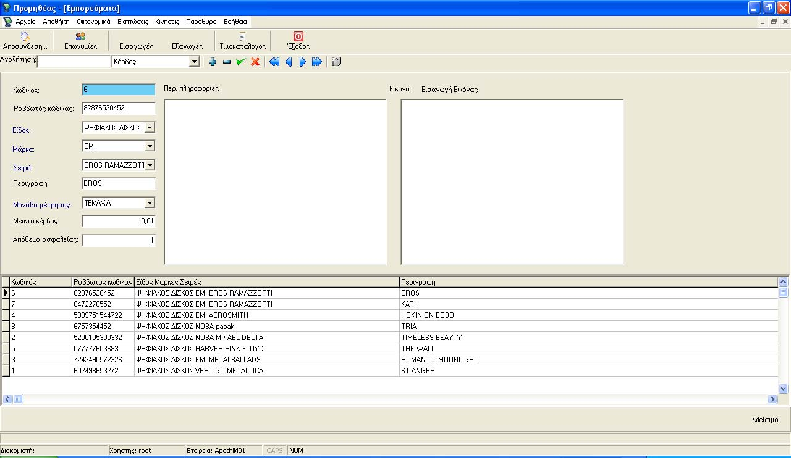Click the cell ΨΗΦΙΑΚΟΣ ΔΙΣΚΟΣ VERTIGO METALLICA

pos(267,371)
